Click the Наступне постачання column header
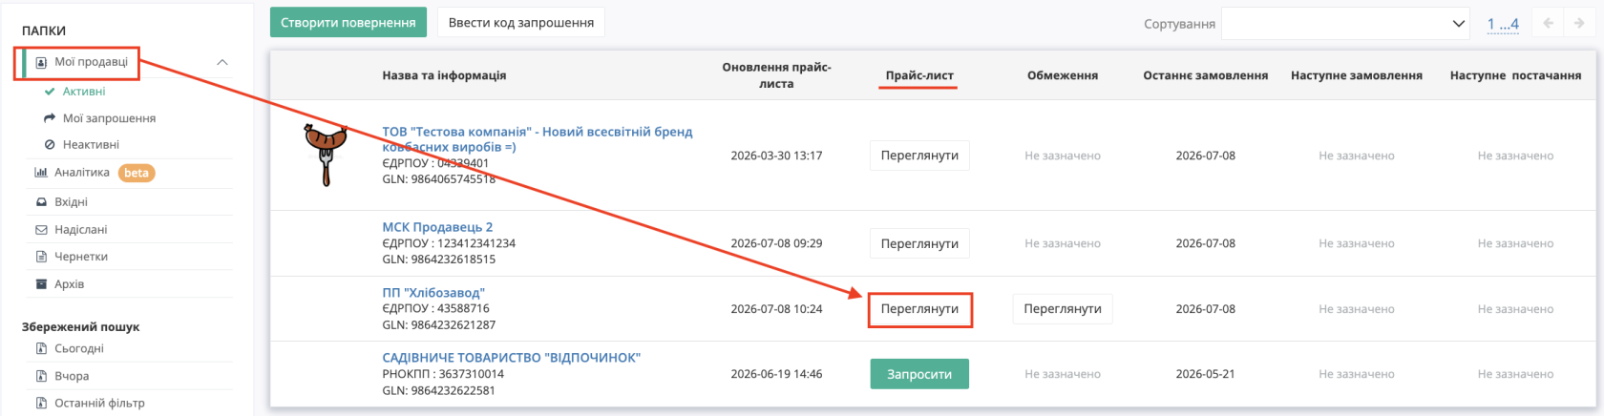Screen dimensions: 1604x416 pyautogui.click(x=1515, y=75)
